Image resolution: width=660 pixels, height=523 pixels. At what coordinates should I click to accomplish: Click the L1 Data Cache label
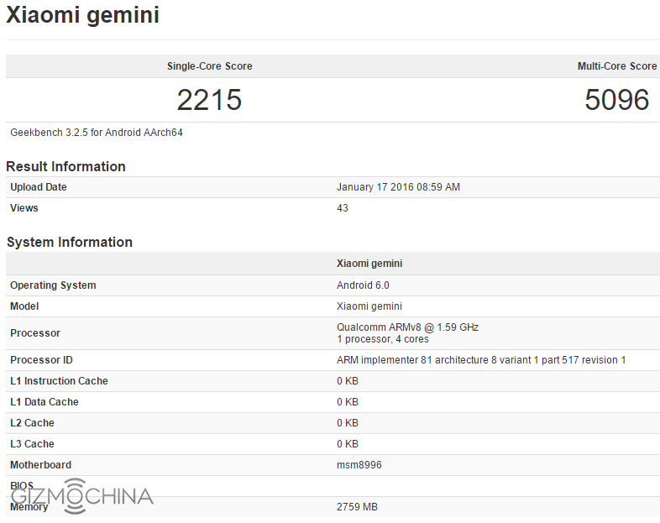(x=45, y=402)
